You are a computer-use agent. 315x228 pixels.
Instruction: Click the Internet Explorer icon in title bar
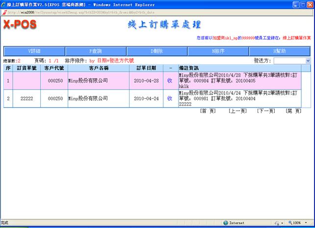[3, 3]
